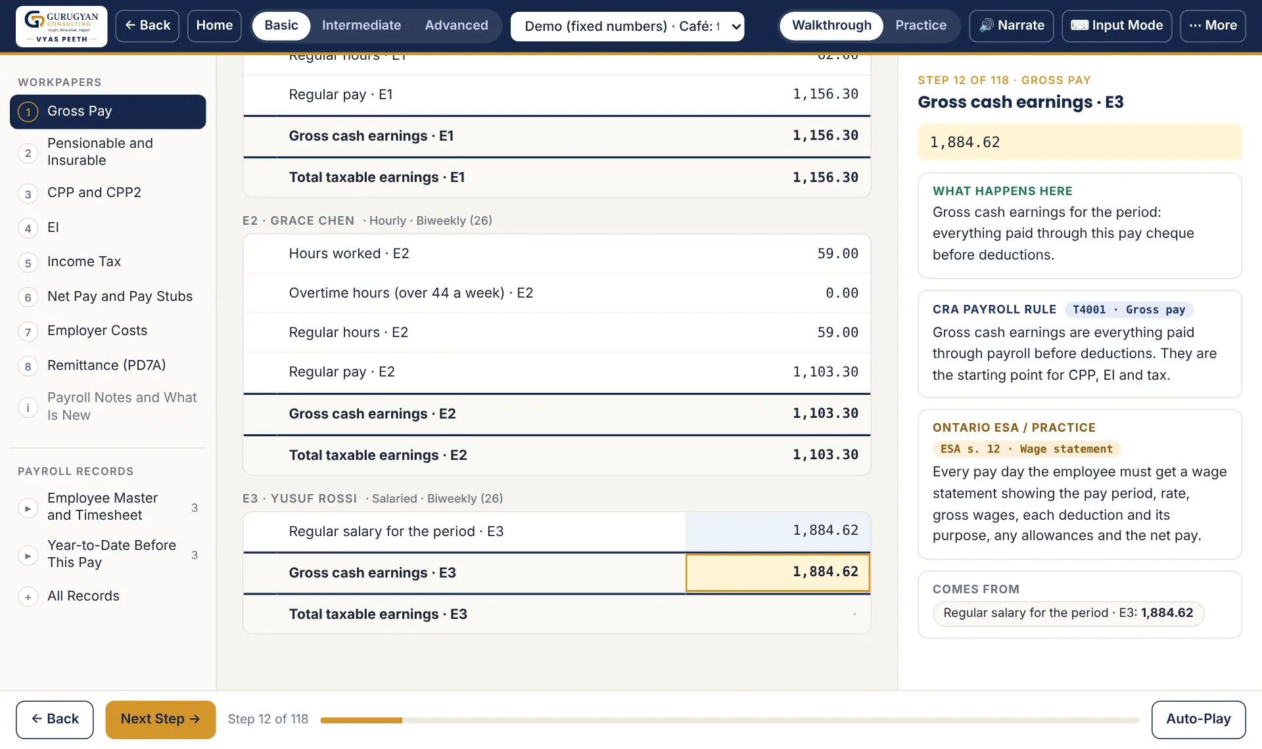Viewport: 1262px width, 749px height.
Task: Click the step 6 circle beside Net Pay
Action: [28, 298]
